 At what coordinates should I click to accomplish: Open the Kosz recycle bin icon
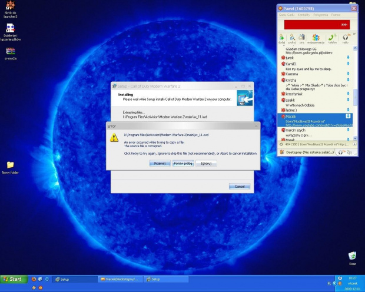tap(352, 258)
